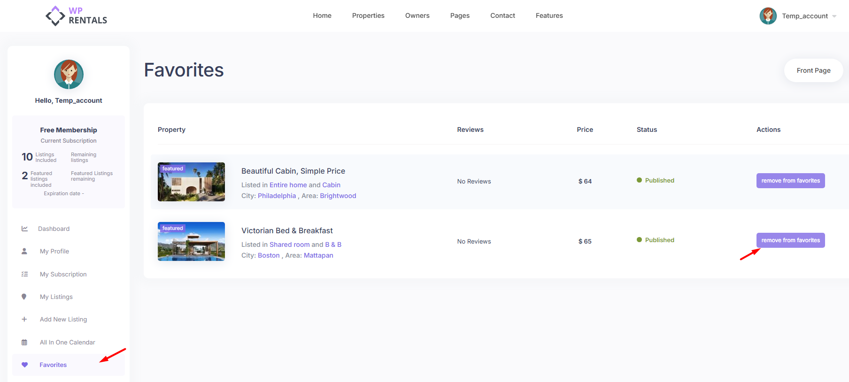849x382 pixels.
Task: Click the My Profile person icon
Action: 24,251
